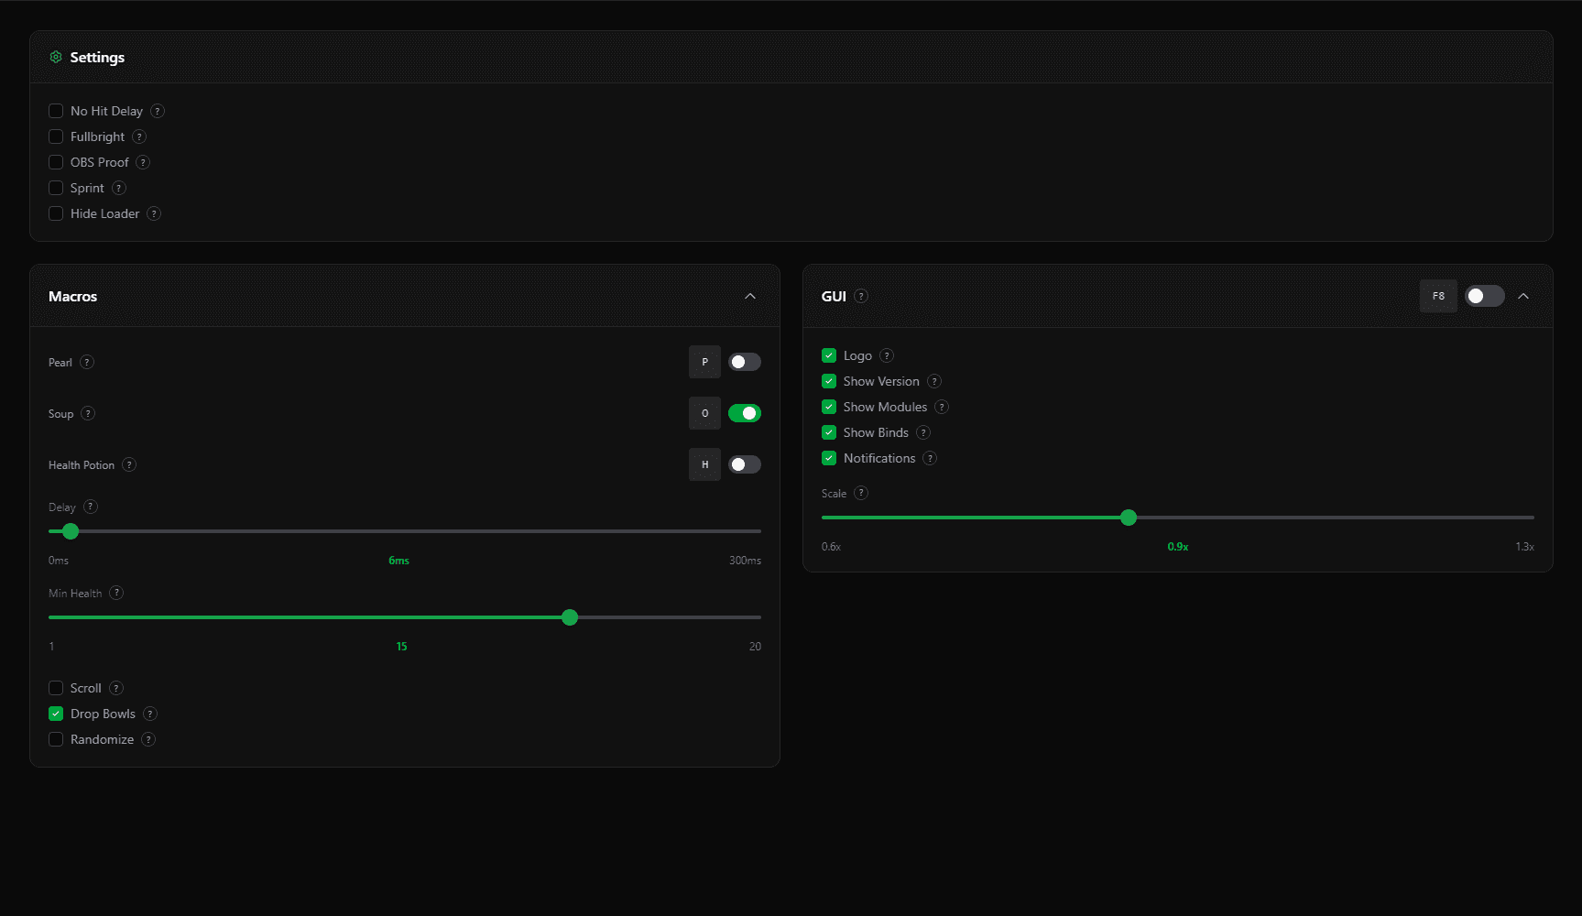1582x916 pixels.
Task: Uncheck the Drop Bowls option
Action: 56,714
